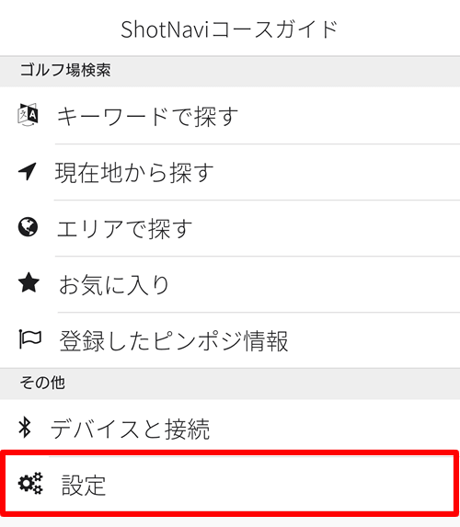460x527 pixels.
Task: Open 登録したピンポジ情報 entry
Action: [230, 340]
